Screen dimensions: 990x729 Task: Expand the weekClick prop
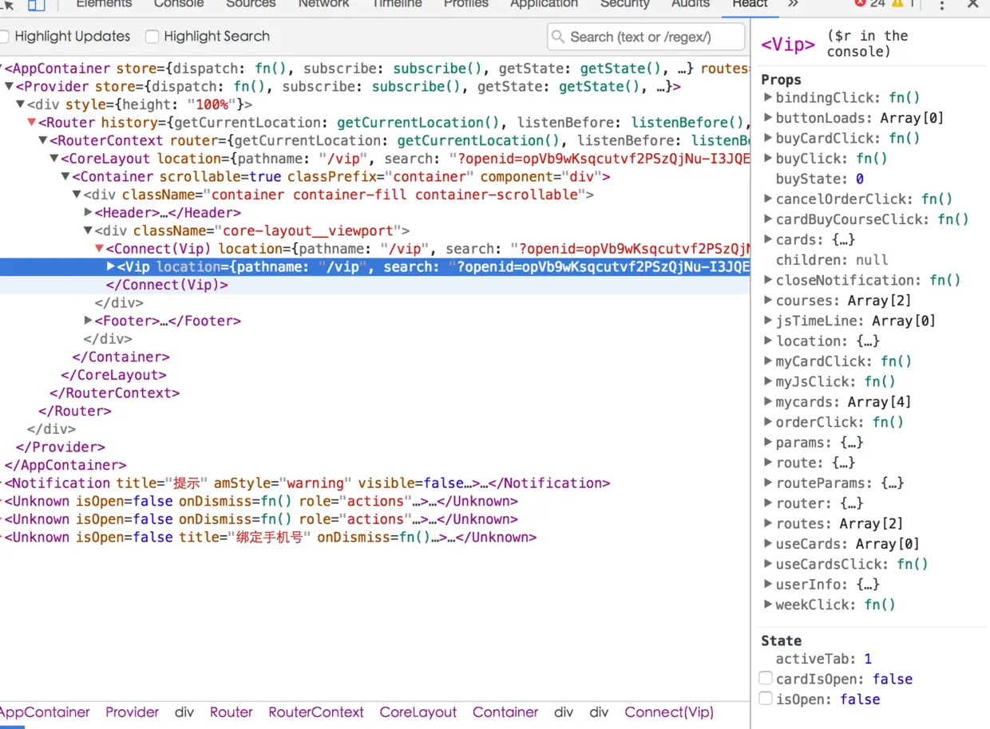click(768, 605)
